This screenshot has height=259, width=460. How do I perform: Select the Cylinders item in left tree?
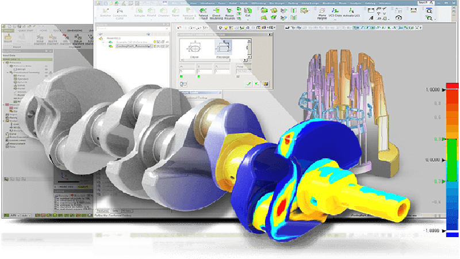click(22, 79)
